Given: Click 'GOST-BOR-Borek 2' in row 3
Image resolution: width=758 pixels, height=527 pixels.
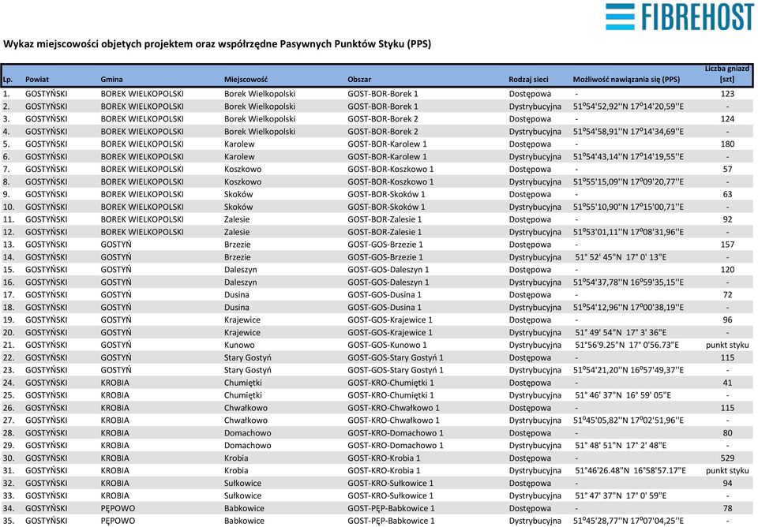Looking at the screenshot, I should point(383,119).
